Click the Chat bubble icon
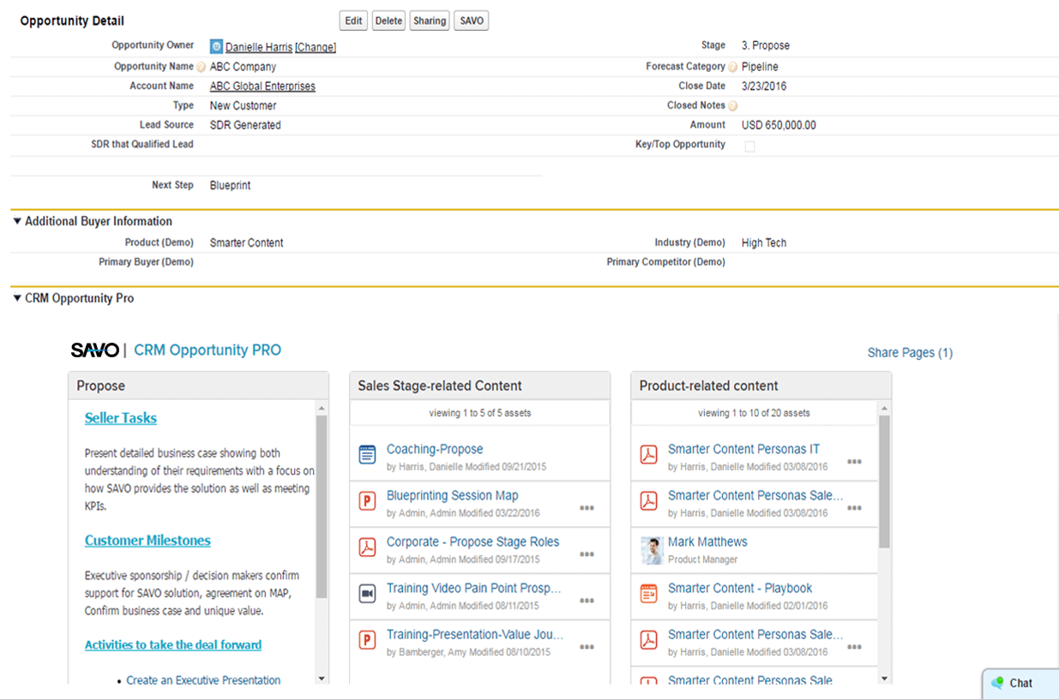The image size is (1059, 700). click(x=997, y=683)
